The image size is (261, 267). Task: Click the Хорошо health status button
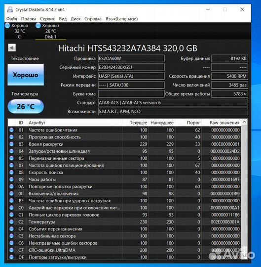point(26,75)
